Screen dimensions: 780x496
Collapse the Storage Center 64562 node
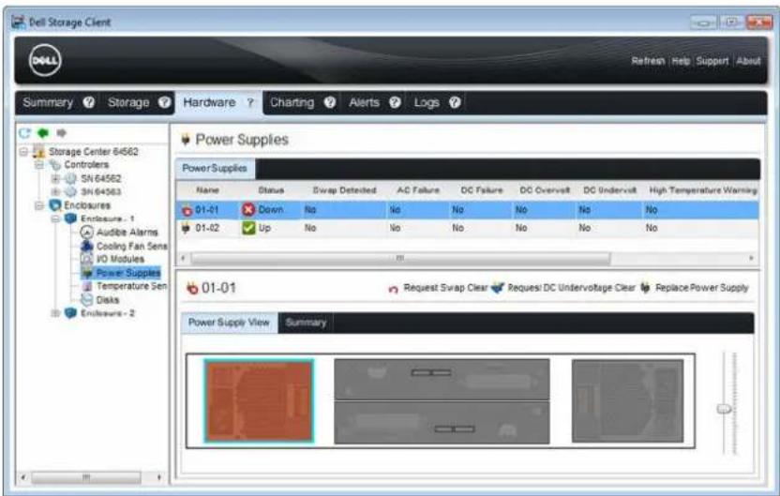click(x=23, y=151)
